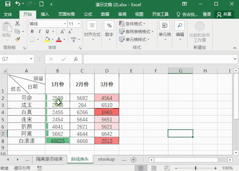Open 单元格 cells group button
239x171 pixels.
[x=165, y=31]
